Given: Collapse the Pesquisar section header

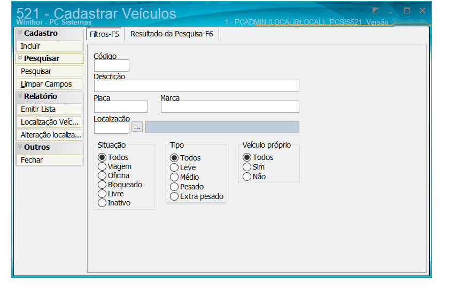Looking at the screenshot, I should click(x=50, y=58).
